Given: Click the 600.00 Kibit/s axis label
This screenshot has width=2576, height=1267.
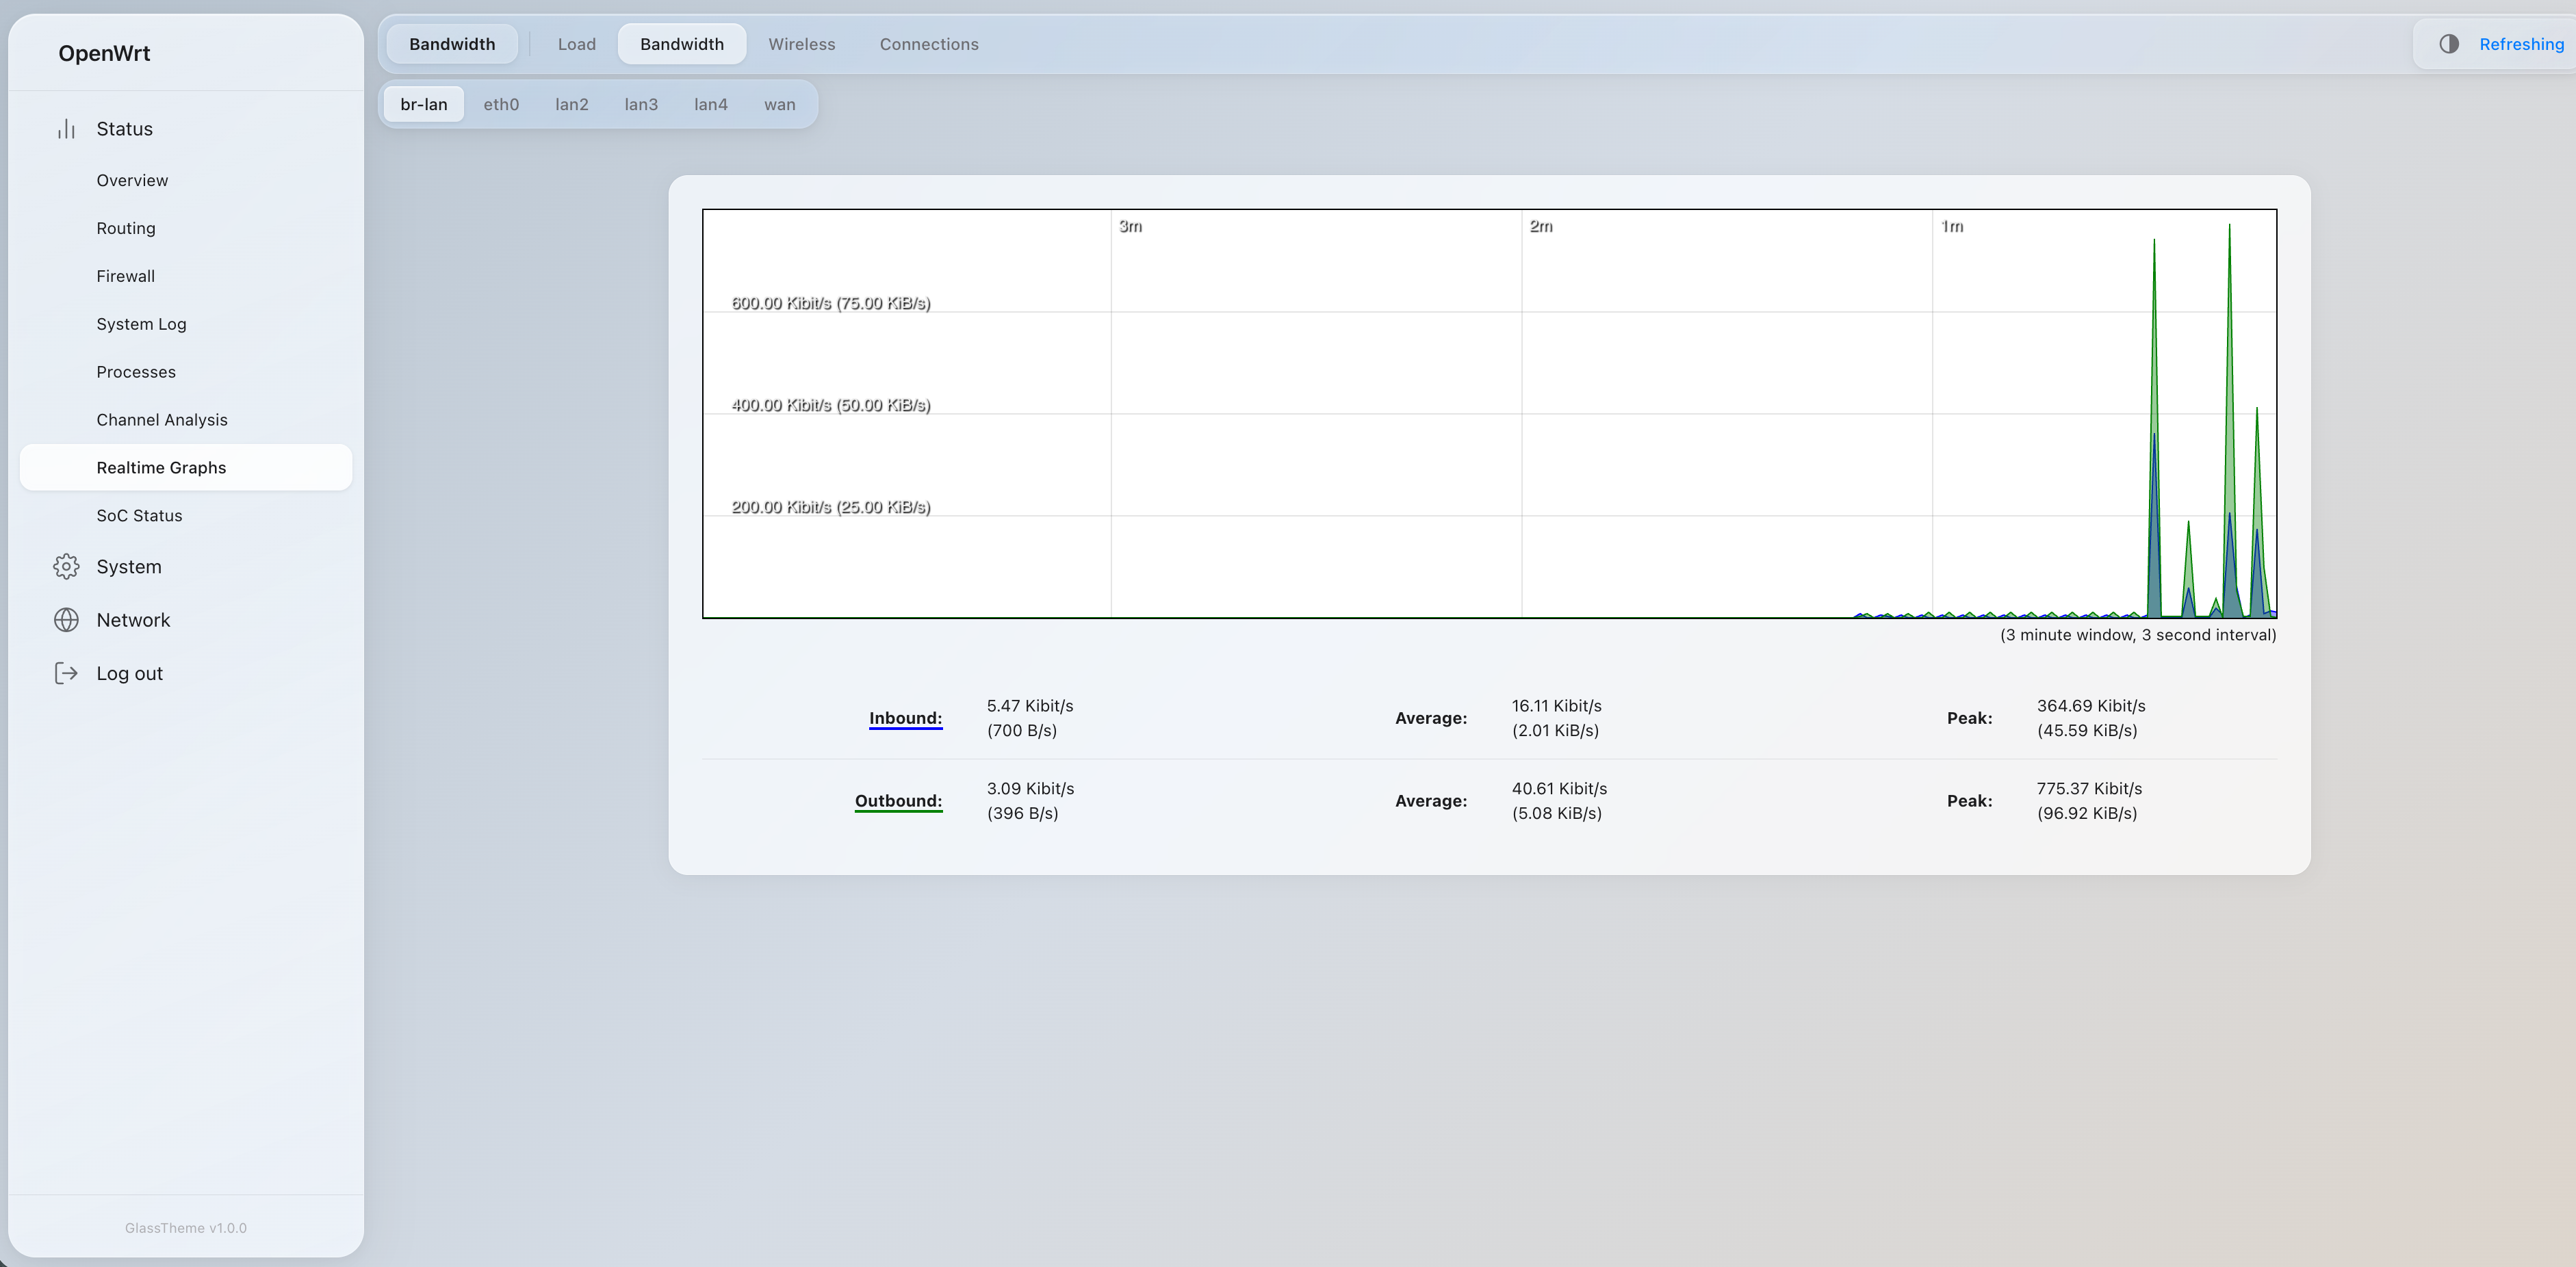Looking at the screenshot, I should [x=830, y=303].
